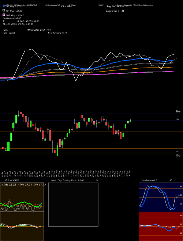This screenshot has width=183, height=241.
Task: Click the 'Intra Day Trading Price & MR' title
Action: click(x=67, y=180)
